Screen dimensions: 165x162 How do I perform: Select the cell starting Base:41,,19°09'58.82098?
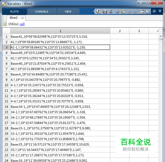[x=60, y=36]
